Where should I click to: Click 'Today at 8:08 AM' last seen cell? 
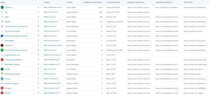click(x=113, y=8)
